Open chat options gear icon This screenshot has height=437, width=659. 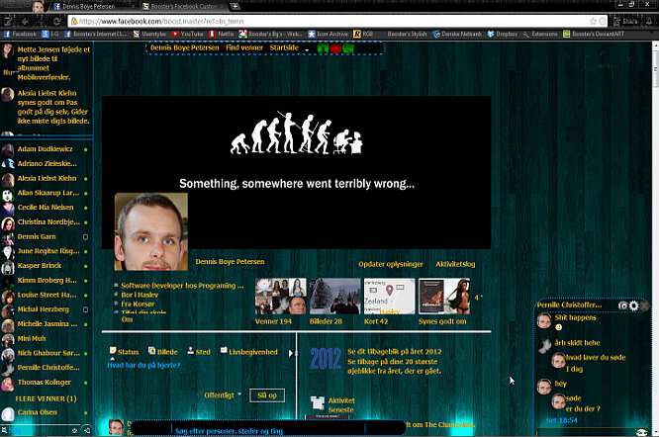(633, 306)
